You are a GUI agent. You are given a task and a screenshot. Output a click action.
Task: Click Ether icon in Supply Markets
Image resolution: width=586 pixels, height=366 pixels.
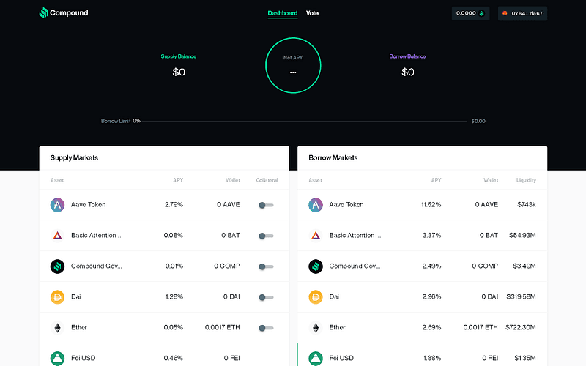(57, 327)
